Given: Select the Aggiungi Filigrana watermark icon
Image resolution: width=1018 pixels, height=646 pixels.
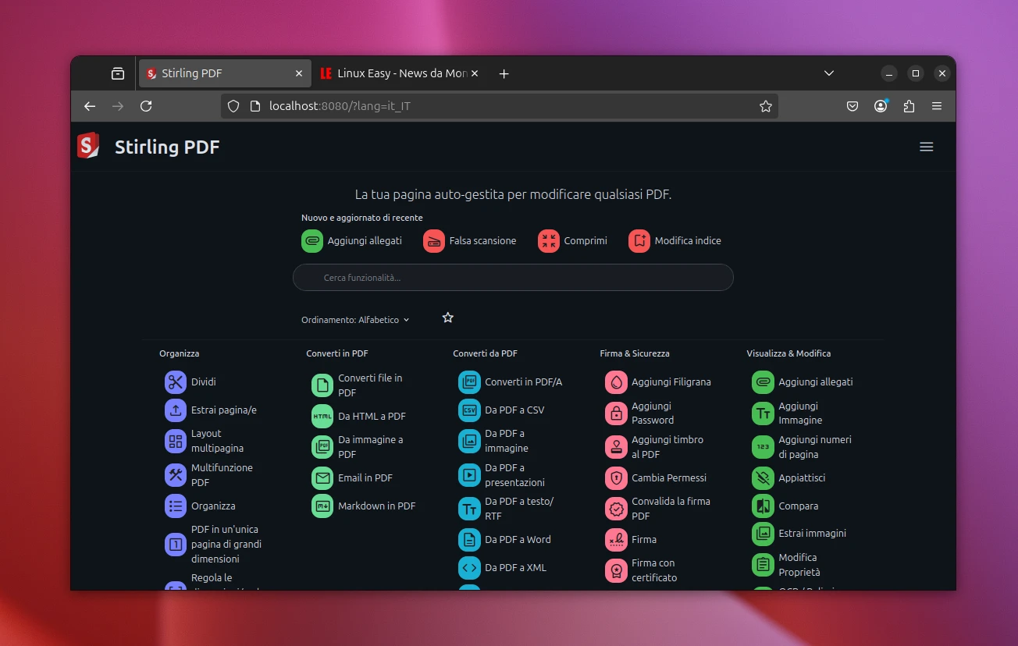Looking at the screenshot, I should [616, 382].
